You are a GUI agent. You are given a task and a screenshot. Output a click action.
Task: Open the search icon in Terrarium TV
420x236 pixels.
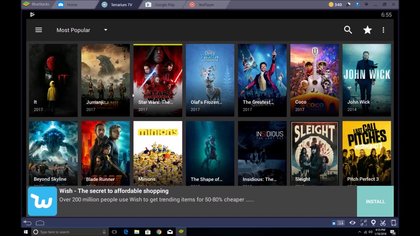pyautogui.click(x=348, y=30)
